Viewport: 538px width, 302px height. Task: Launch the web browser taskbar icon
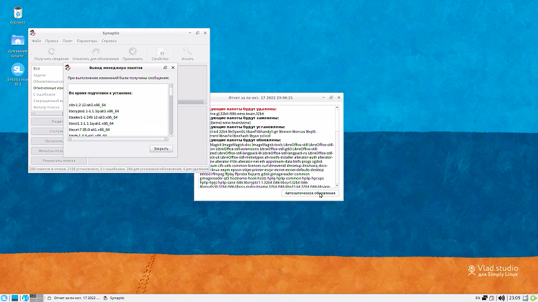click(x=25, y=298)
